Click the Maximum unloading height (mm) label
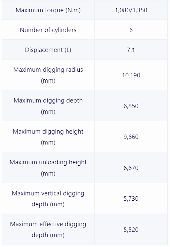170x247 pixels. (48, 168)
